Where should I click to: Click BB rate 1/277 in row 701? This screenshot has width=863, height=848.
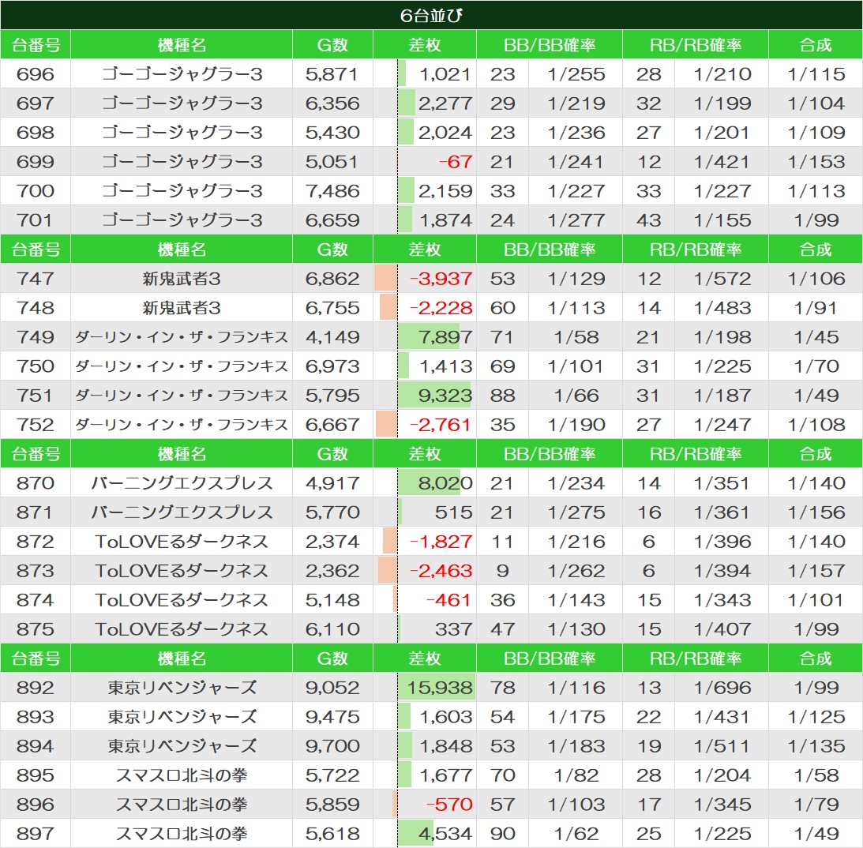click(576, 220)
